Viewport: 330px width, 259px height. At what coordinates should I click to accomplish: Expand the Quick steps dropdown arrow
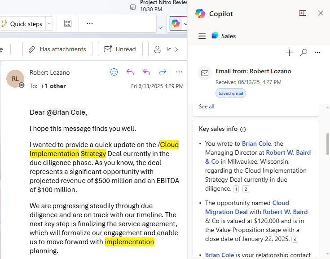click(x=49, y=23)
